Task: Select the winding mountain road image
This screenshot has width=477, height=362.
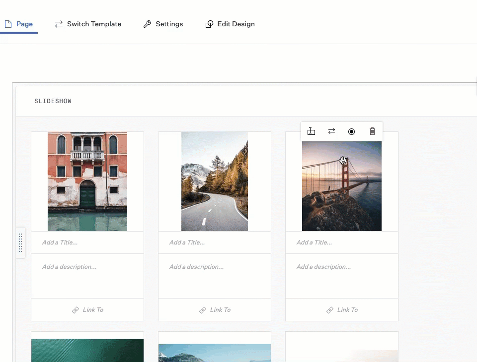Action: 215,181
